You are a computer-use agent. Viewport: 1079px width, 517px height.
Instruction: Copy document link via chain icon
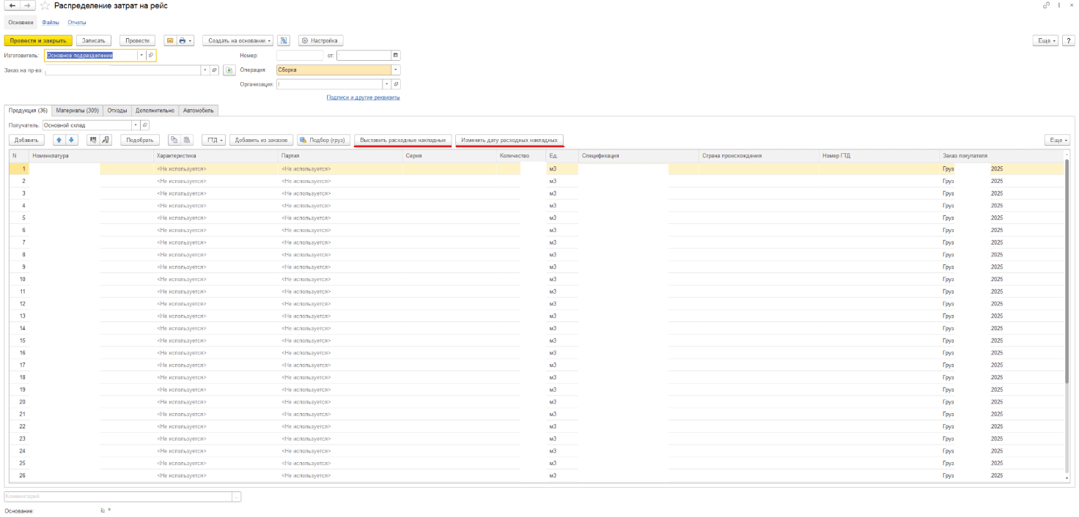(1045, 6)
